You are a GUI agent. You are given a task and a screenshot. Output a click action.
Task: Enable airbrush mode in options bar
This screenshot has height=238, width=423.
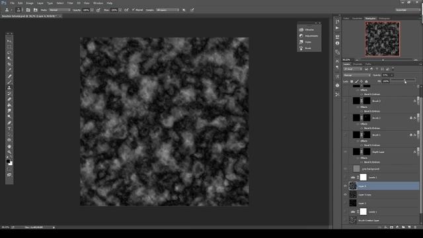tap(126, 10)
